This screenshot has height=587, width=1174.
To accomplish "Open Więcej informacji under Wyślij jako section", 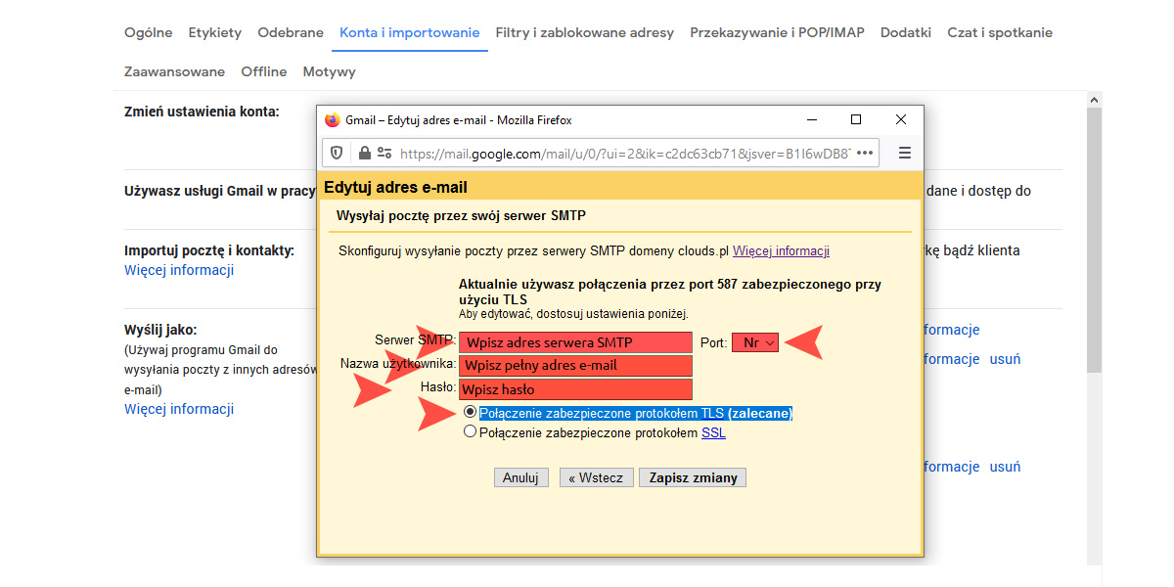I will [179, 409].
